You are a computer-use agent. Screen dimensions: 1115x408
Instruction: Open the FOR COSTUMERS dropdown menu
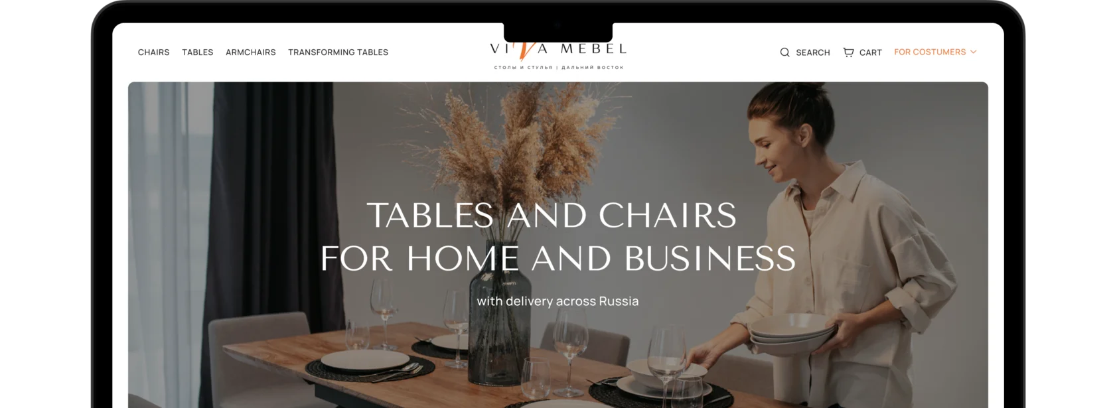point(935,52)
